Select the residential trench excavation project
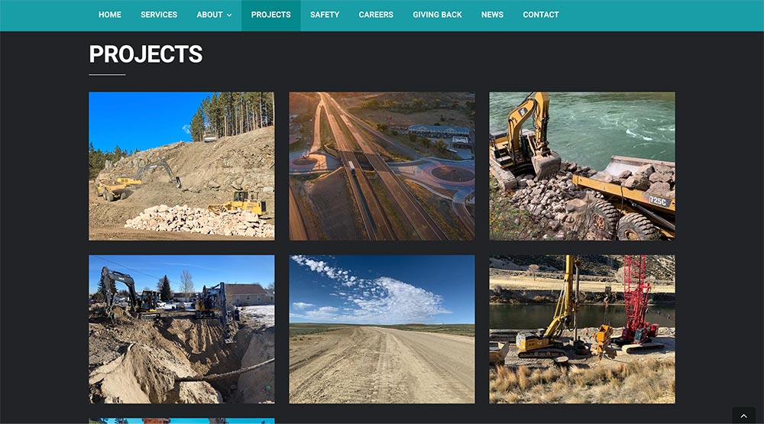Image resolution: width=764 pixels, height=424 pixels. coord(182,329)
